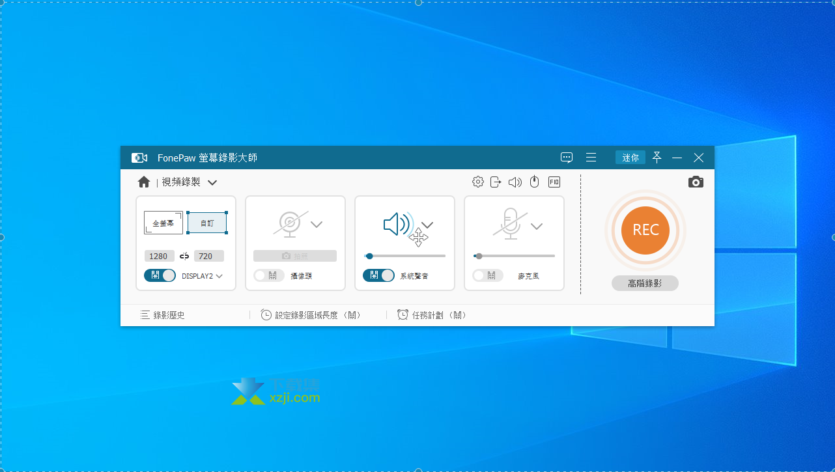
Task: Click the F10 hotkeys icon
Action: (x=554, y=182)
